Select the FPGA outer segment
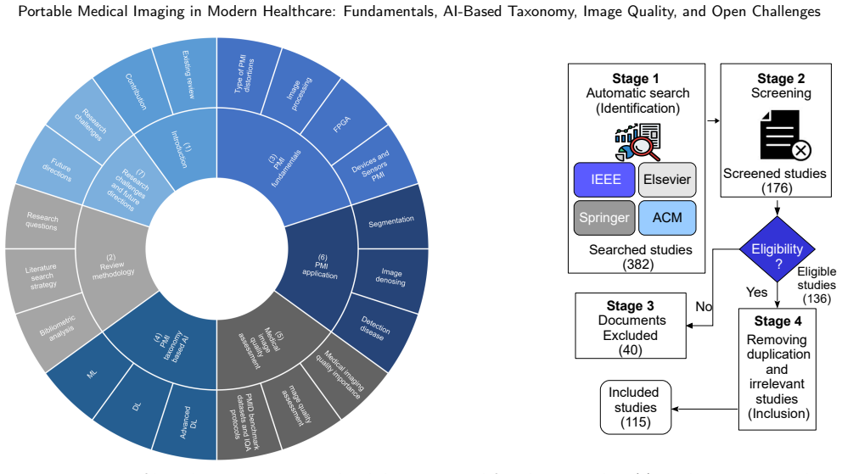 click(342, 124)
